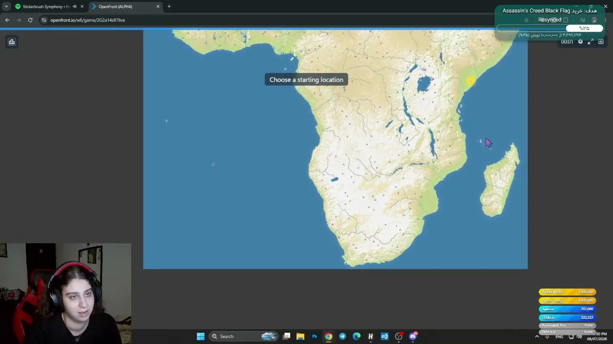Mute the Stickerbrush Symphony tab audio
Image resolution: width=613 pixels, height=344 pixels.
click(75, 7)
